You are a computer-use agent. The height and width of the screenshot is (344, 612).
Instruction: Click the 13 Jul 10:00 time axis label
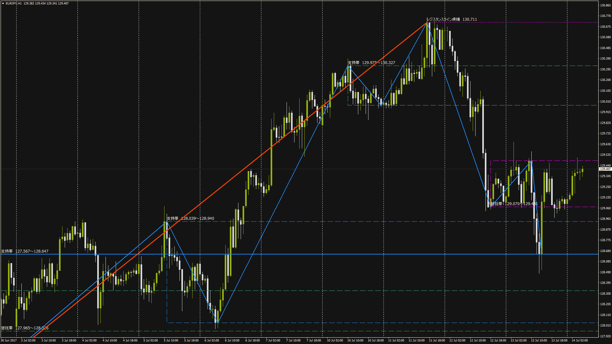539,340
